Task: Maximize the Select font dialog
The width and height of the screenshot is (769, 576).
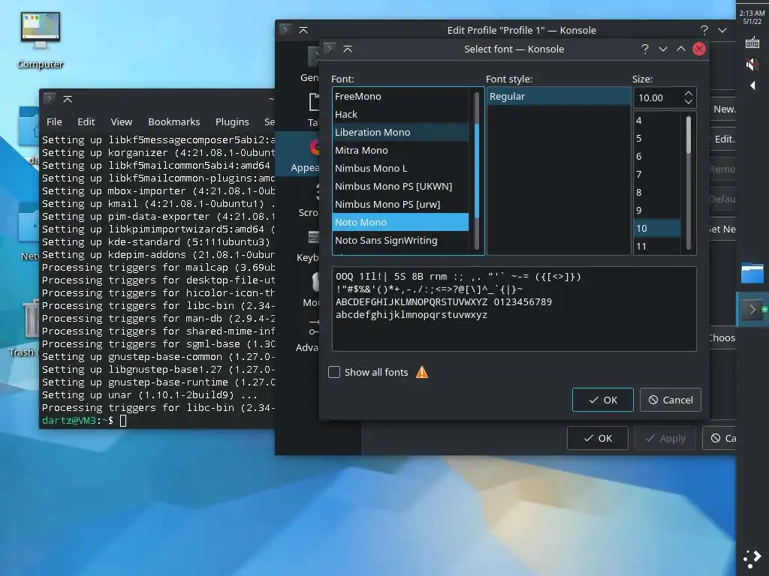Action: [680, 49]
